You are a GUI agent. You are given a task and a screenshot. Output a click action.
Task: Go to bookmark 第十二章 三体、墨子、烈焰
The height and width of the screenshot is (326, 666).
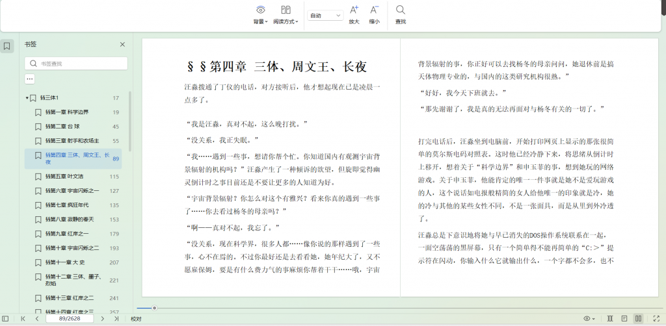coord(73,280)
